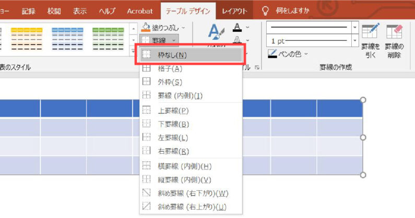Apply 外枠(S) outside borders
The width and height of the screenshot is (415, 218).
tap(191, 82)
